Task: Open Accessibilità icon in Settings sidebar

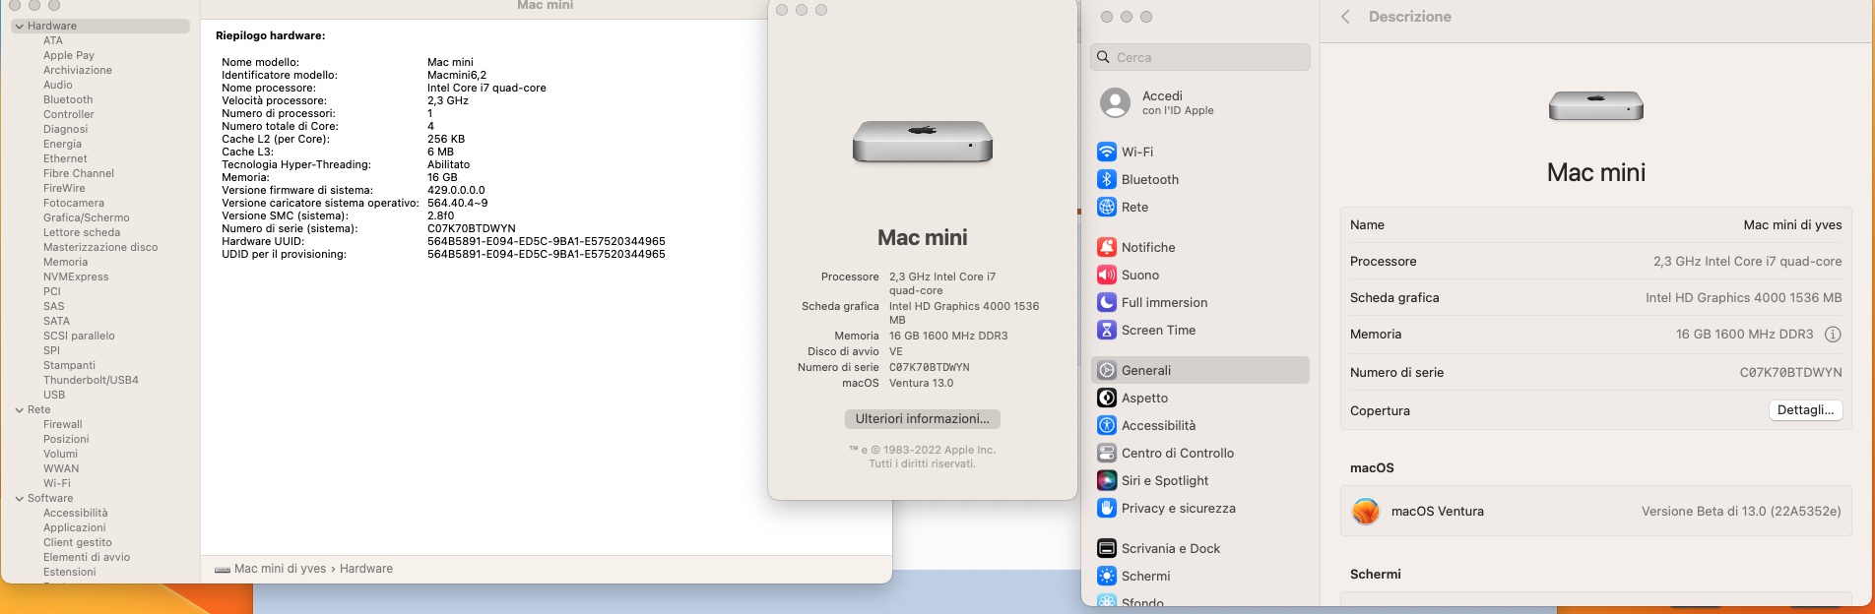Action: pos(1107,425)
